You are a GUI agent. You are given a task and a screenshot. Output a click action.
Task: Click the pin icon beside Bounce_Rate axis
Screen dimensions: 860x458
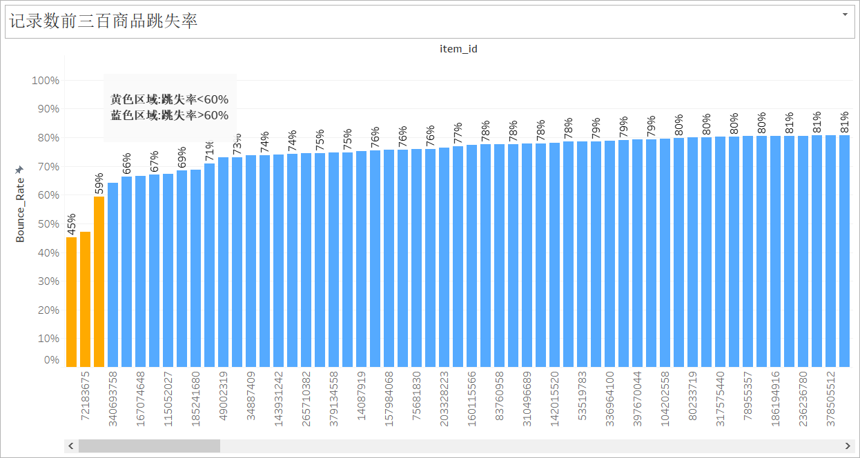[20, 169]
